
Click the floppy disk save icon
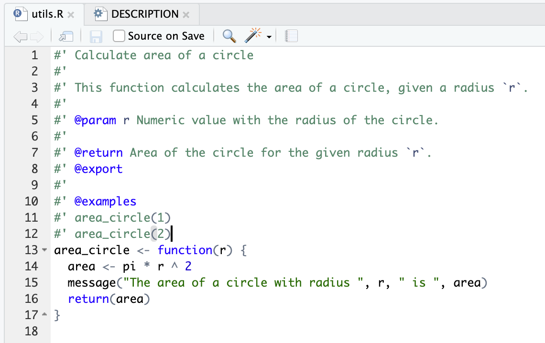(96, 36)
